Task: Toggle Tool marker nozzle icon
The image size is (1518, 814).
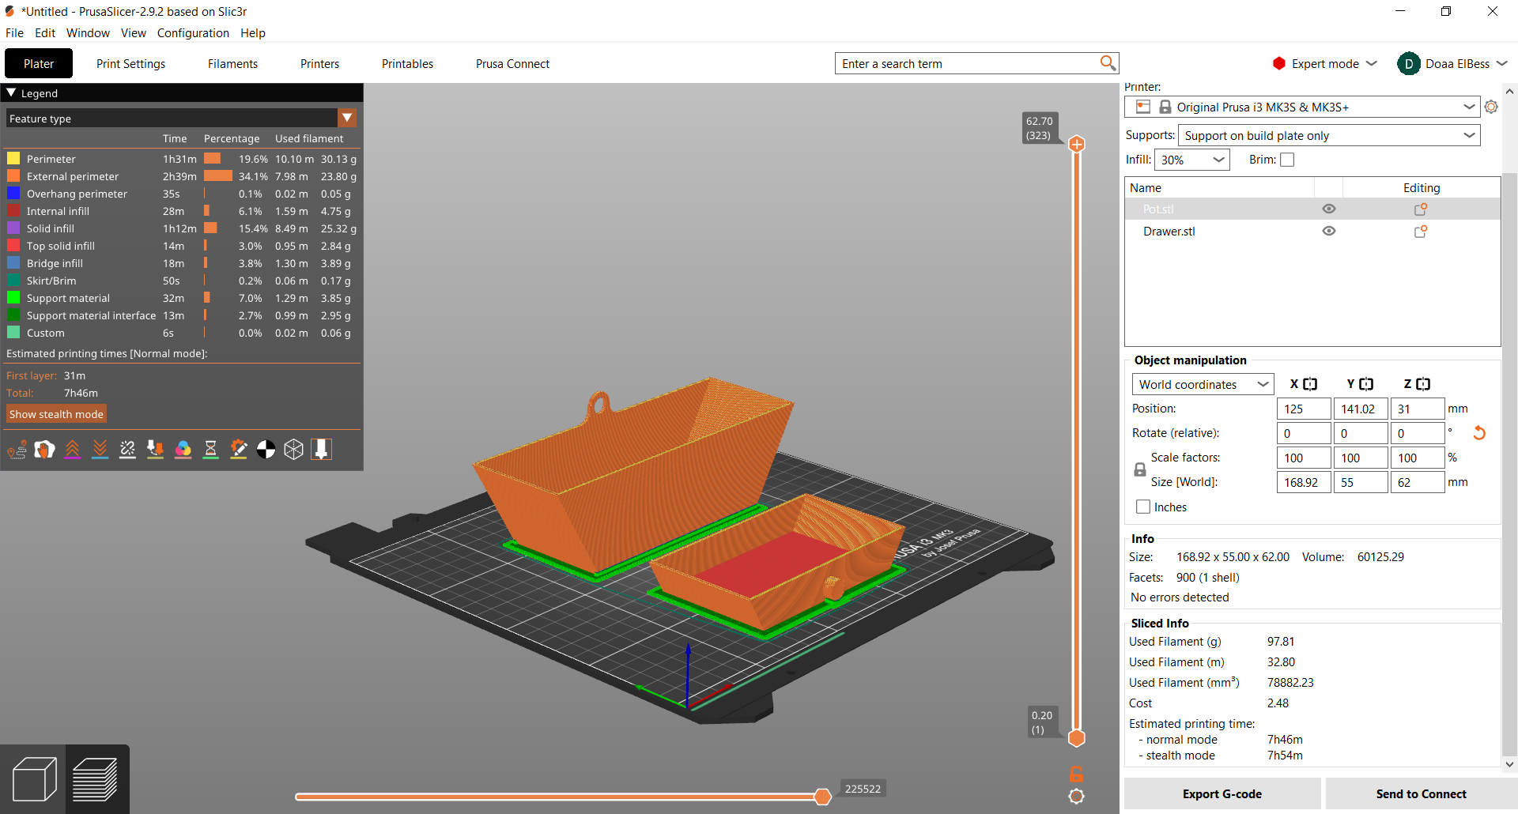Action: 321,450
